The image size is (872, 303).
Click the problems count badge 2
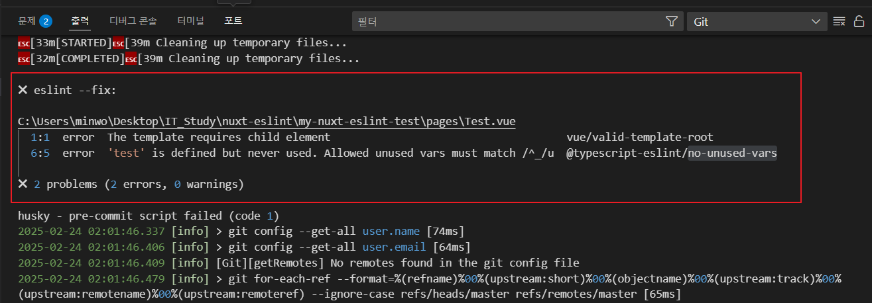46,22
